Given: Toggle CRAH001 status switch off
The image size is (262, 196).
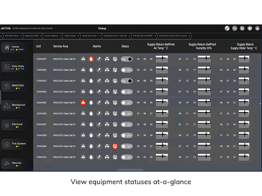Looking at the screenshot, I should [x=127, y=59].
